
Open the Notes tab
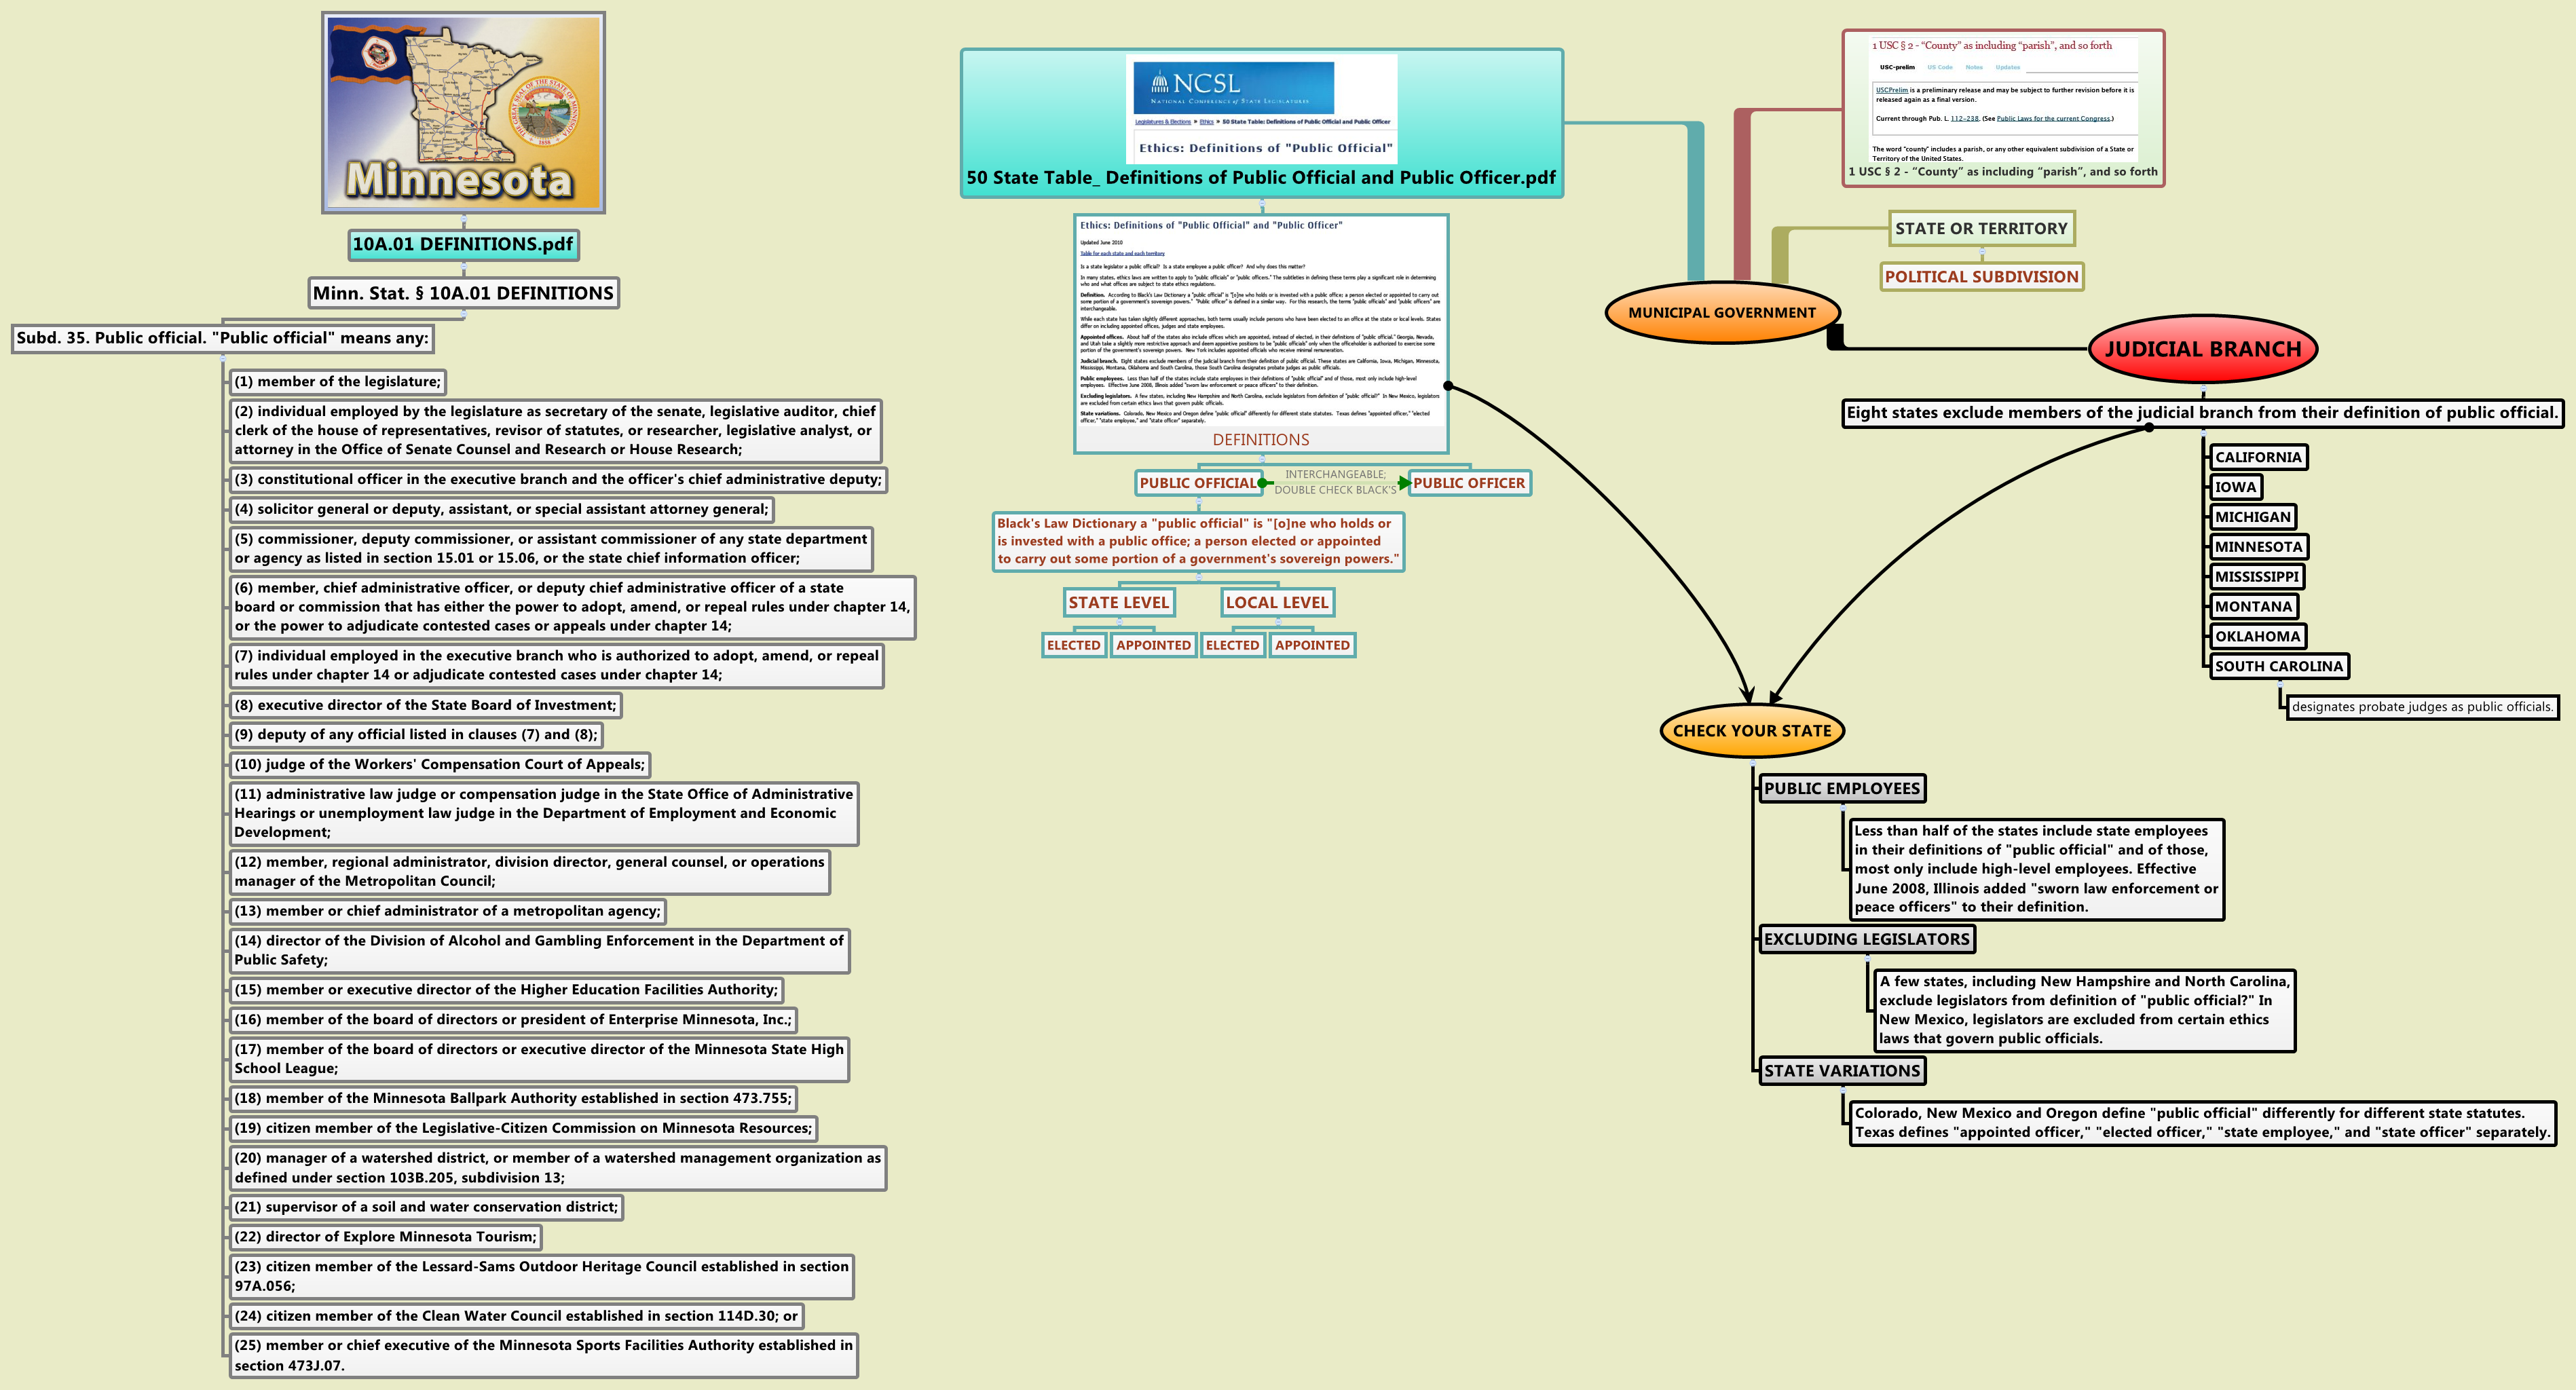tap(1974, 67)
